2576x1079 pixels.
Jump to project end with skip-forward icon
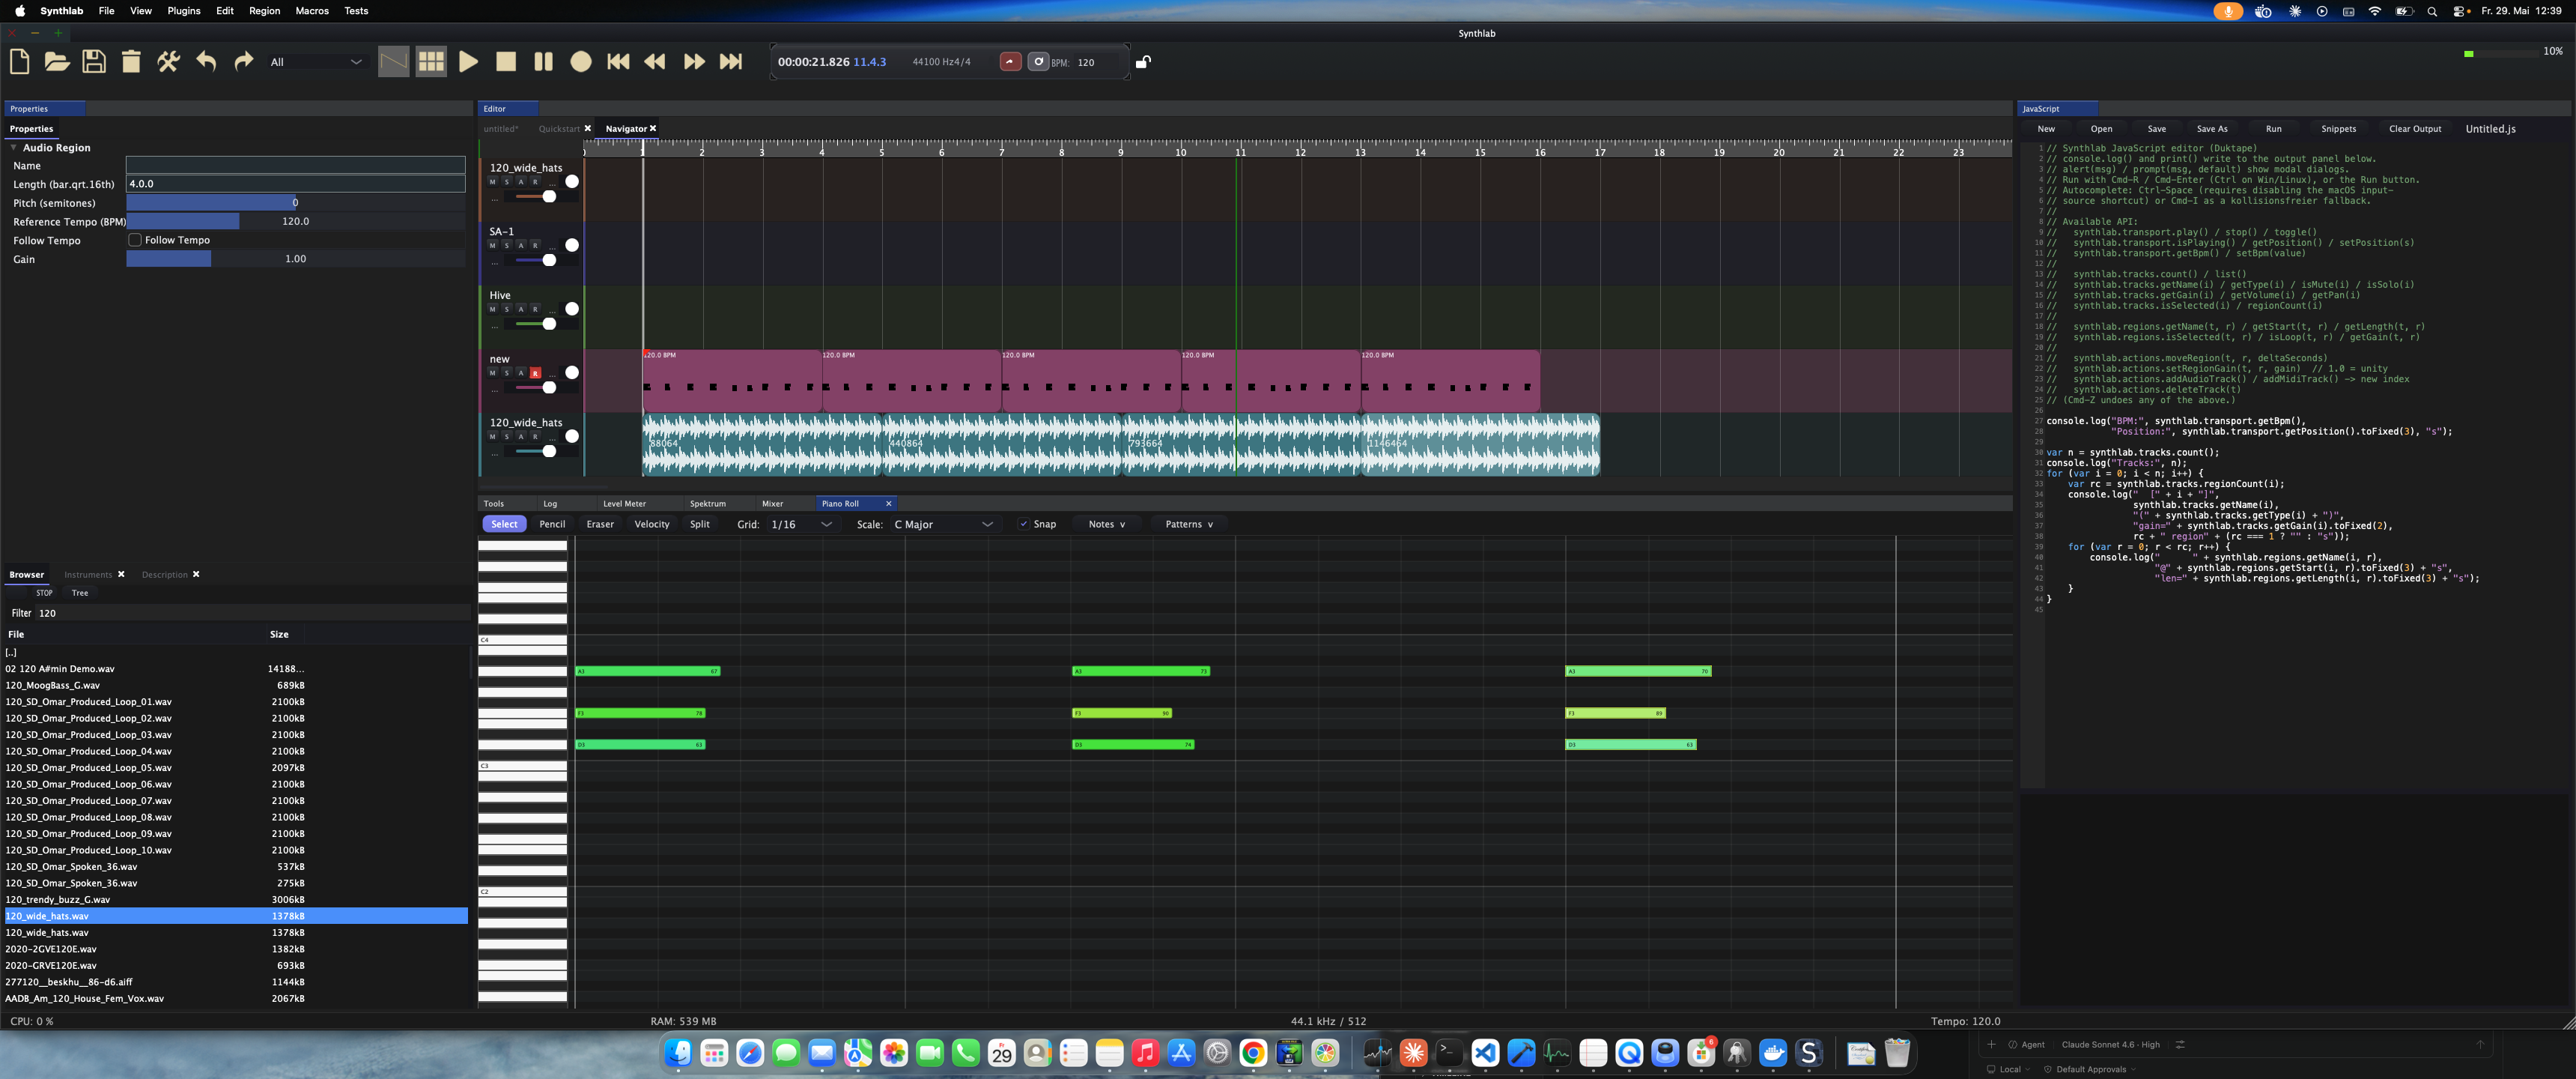coord(731,62)
